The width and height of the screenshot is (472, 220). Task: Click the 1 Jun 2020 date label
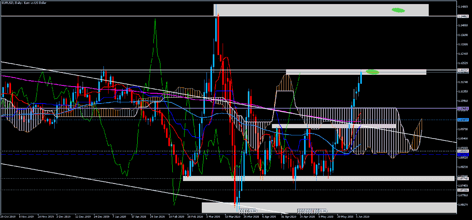[x=363, y=216]
